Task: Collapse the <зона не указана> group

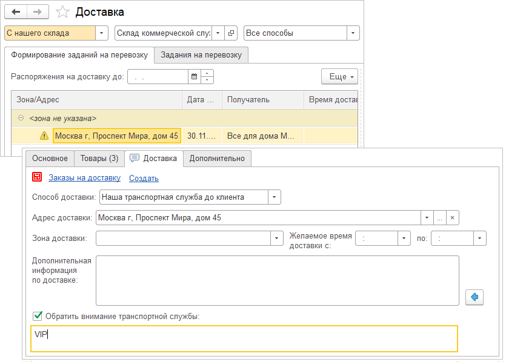Action: (21, 118)
